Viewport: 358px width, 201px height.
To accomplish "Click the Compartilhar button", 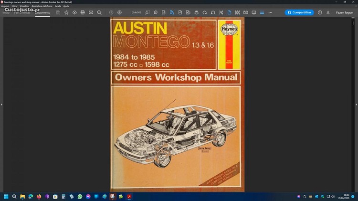I will coord(299,12).
